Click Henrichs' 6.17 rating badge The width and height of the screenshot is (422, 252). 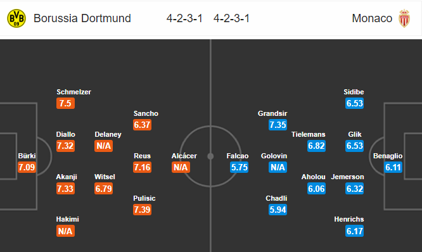355,231
